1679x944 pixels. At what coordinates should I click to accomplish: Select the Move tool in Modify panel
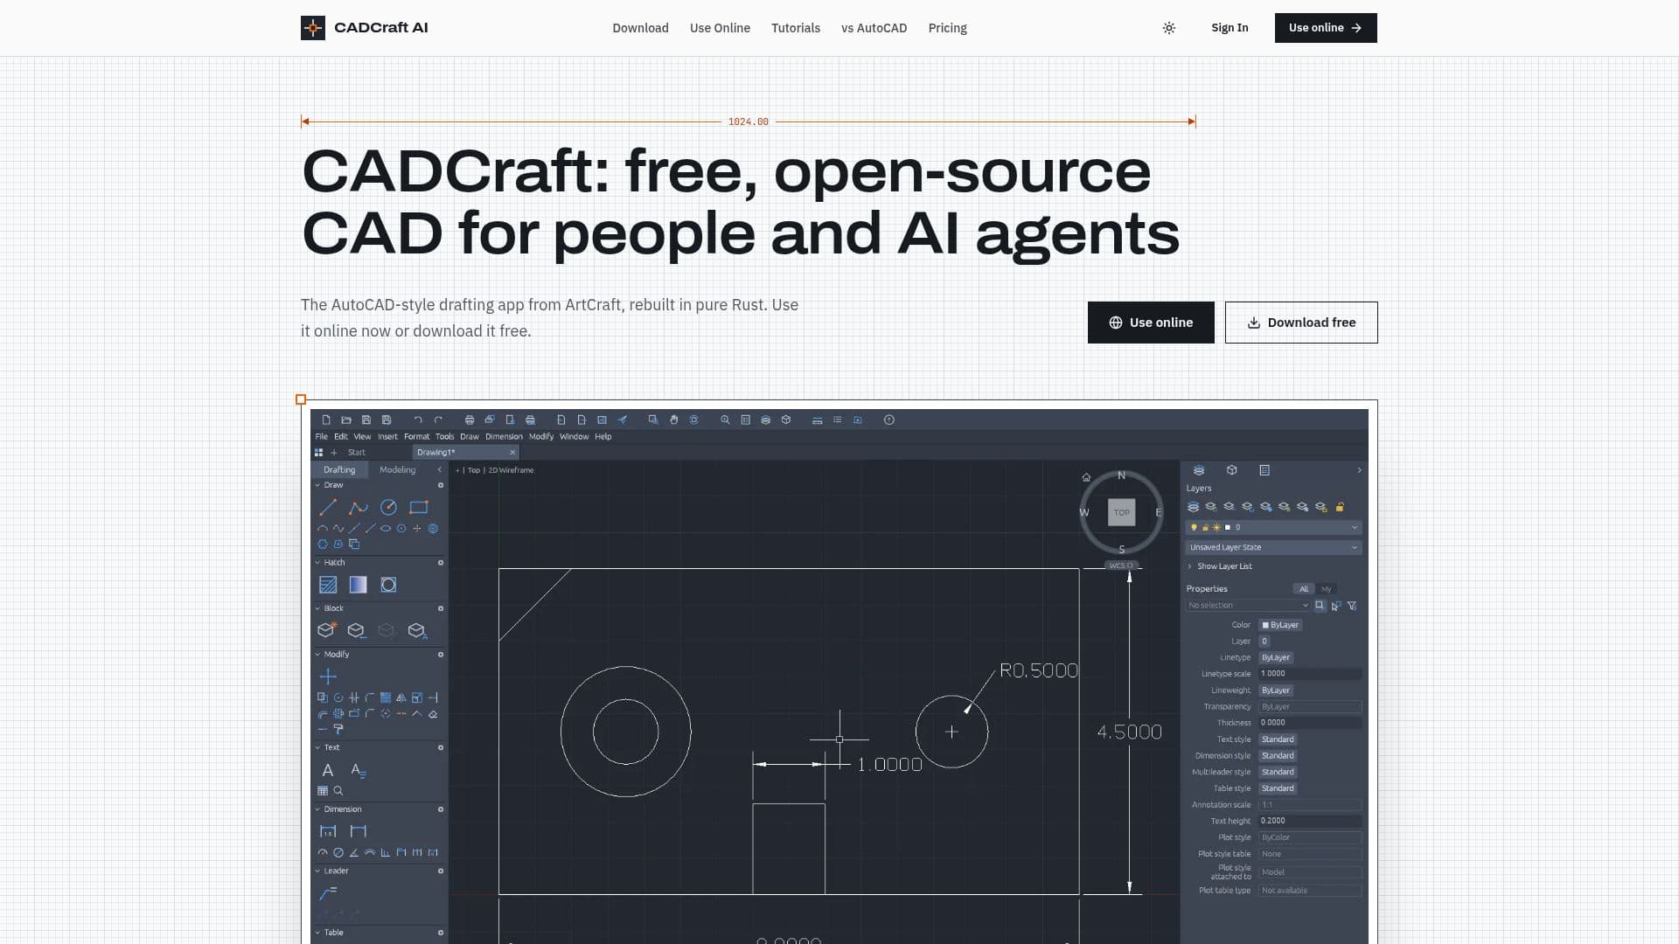coord(328,677)
